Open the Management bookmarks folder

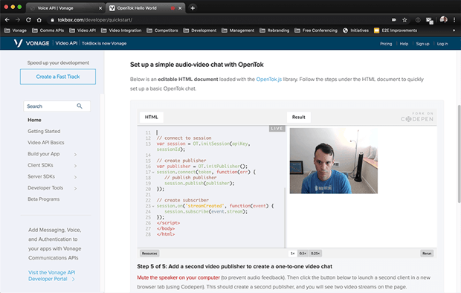(x=238, y=30)
